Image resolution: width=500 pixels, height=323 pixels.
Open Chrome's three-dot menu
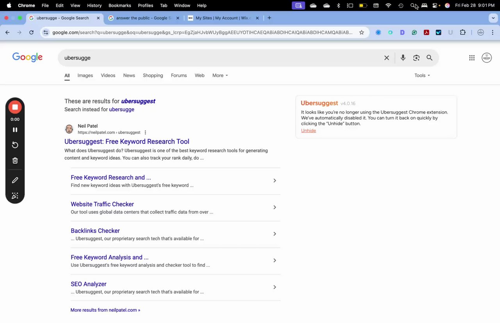pos(493,32)
